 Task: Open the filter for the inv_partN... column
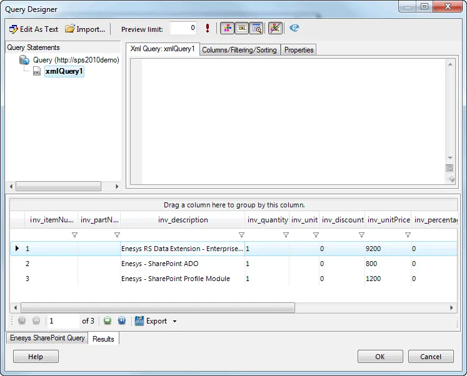coord(117,235)
